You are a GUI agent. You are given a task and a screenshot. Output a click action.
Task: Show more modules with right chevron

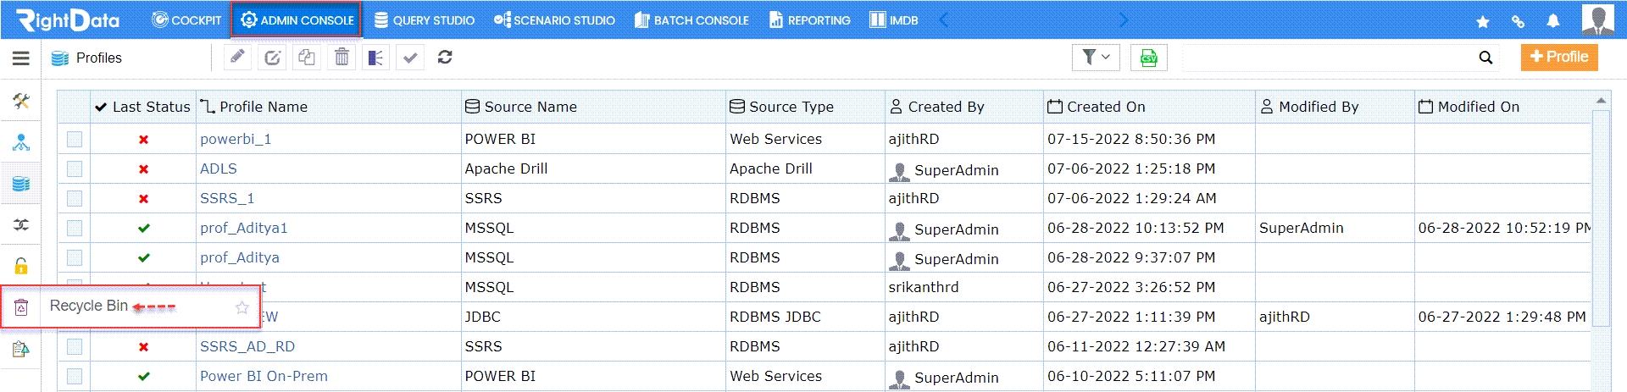point(1124,19)
